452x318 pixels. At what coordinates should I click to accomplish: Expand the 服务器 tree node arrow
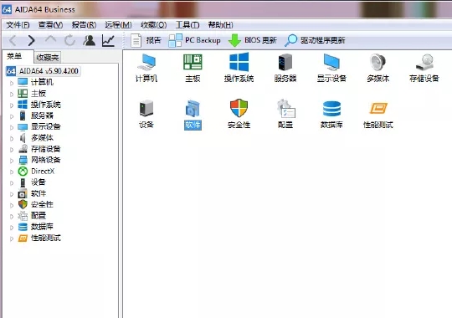pyautogui.click(x=12, y=116)
